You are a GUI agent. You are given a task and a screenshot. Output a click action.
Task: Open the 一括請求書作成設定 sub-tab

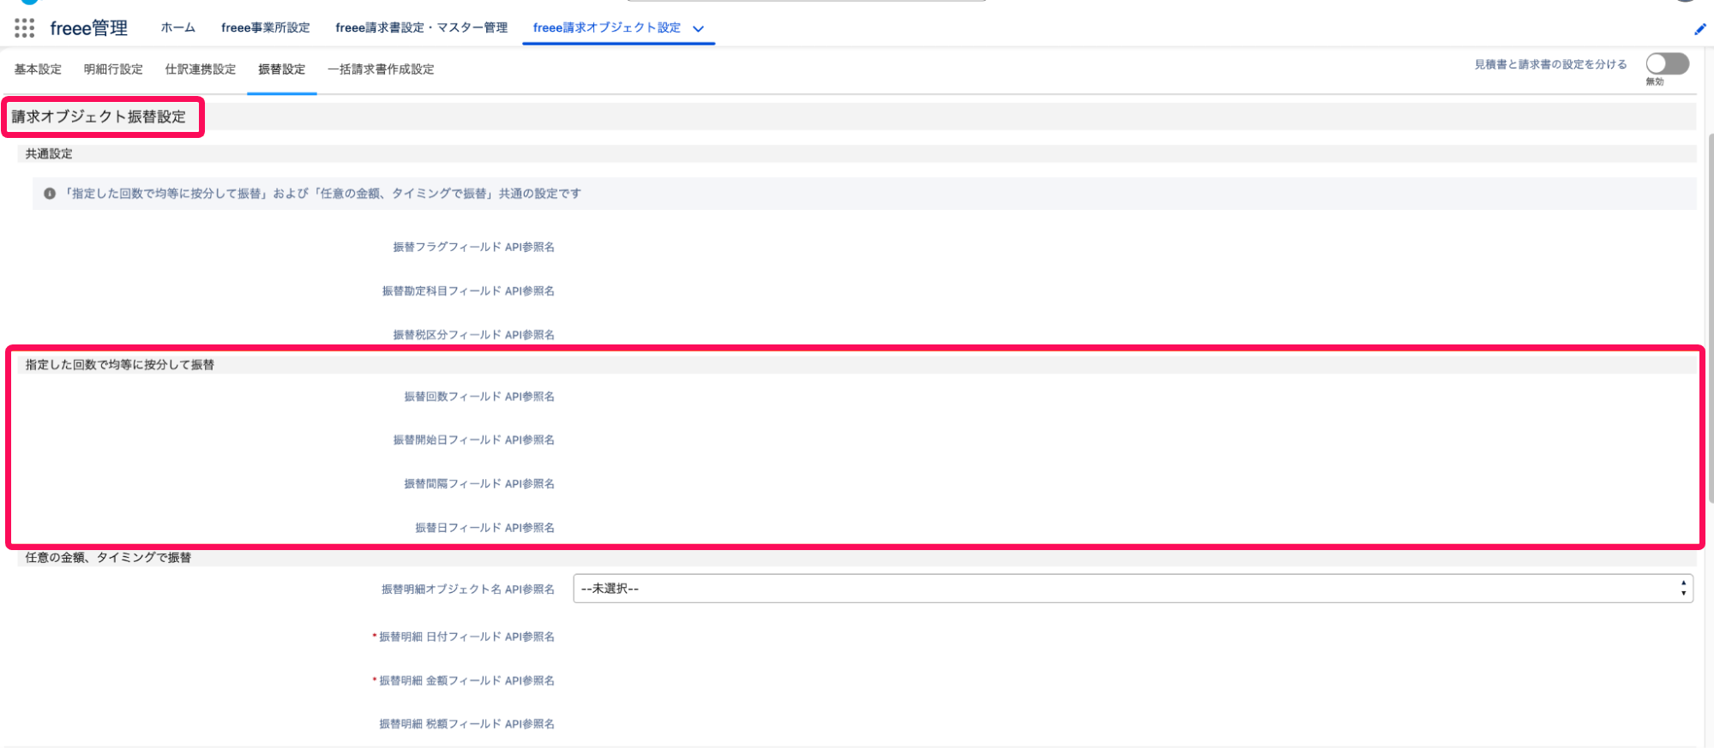(381, 69)
